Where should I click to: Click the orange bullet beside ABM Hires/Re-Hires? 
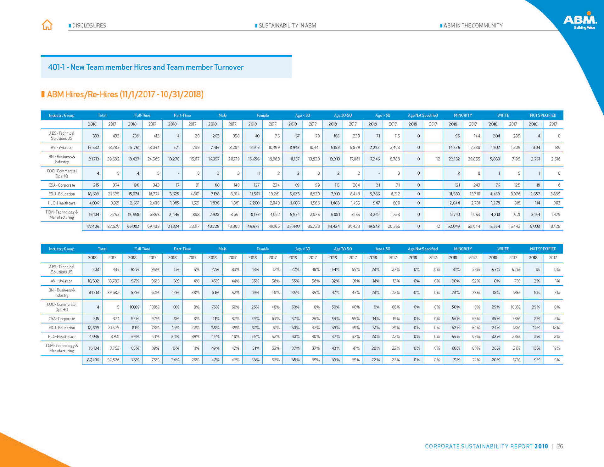coord(43,94)
